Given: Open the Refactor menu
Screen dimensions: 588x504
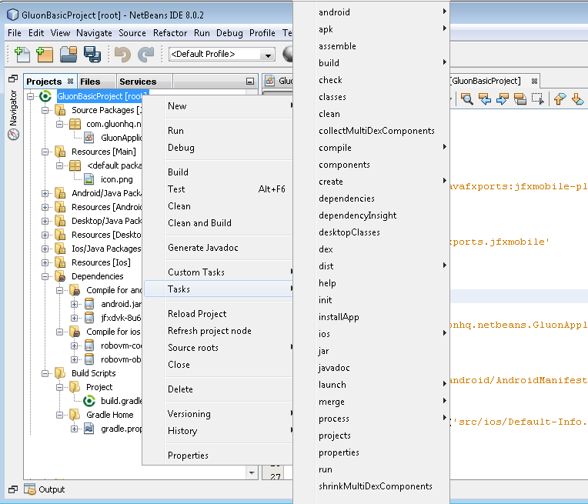Looking at the screenshot, I should pos(170,33).
